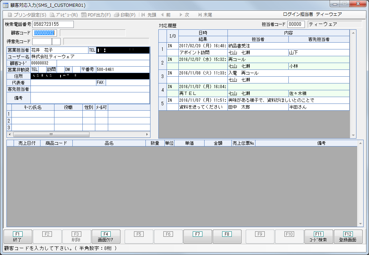Click the 得意先コード input field
Image resolution: width=369 pixels, height=255 pixels.
click(x=42, y=42)
